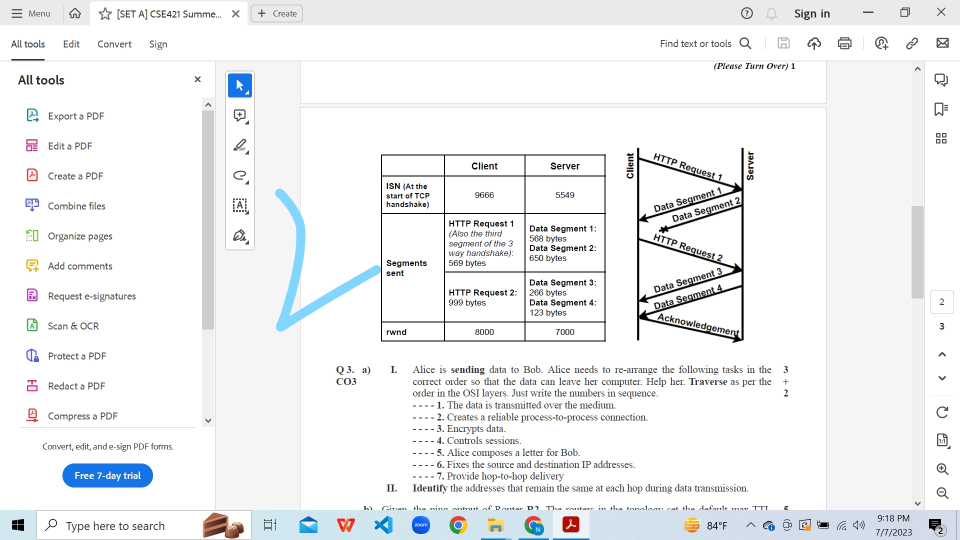960x540 pixels.
Task: Start the Free 7-day trial
Action: click(x=107, y=475)
